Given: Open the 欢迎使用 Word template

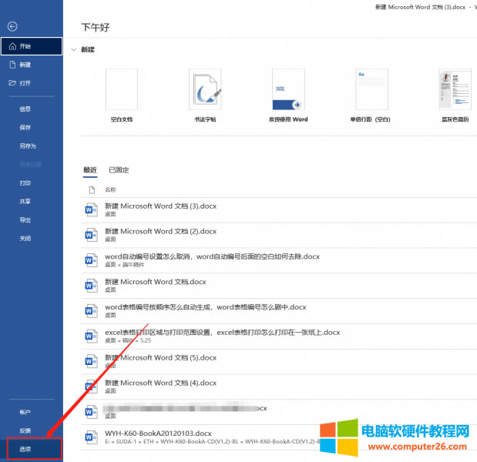Looking at the screenshot, I should tap(288, 90).
